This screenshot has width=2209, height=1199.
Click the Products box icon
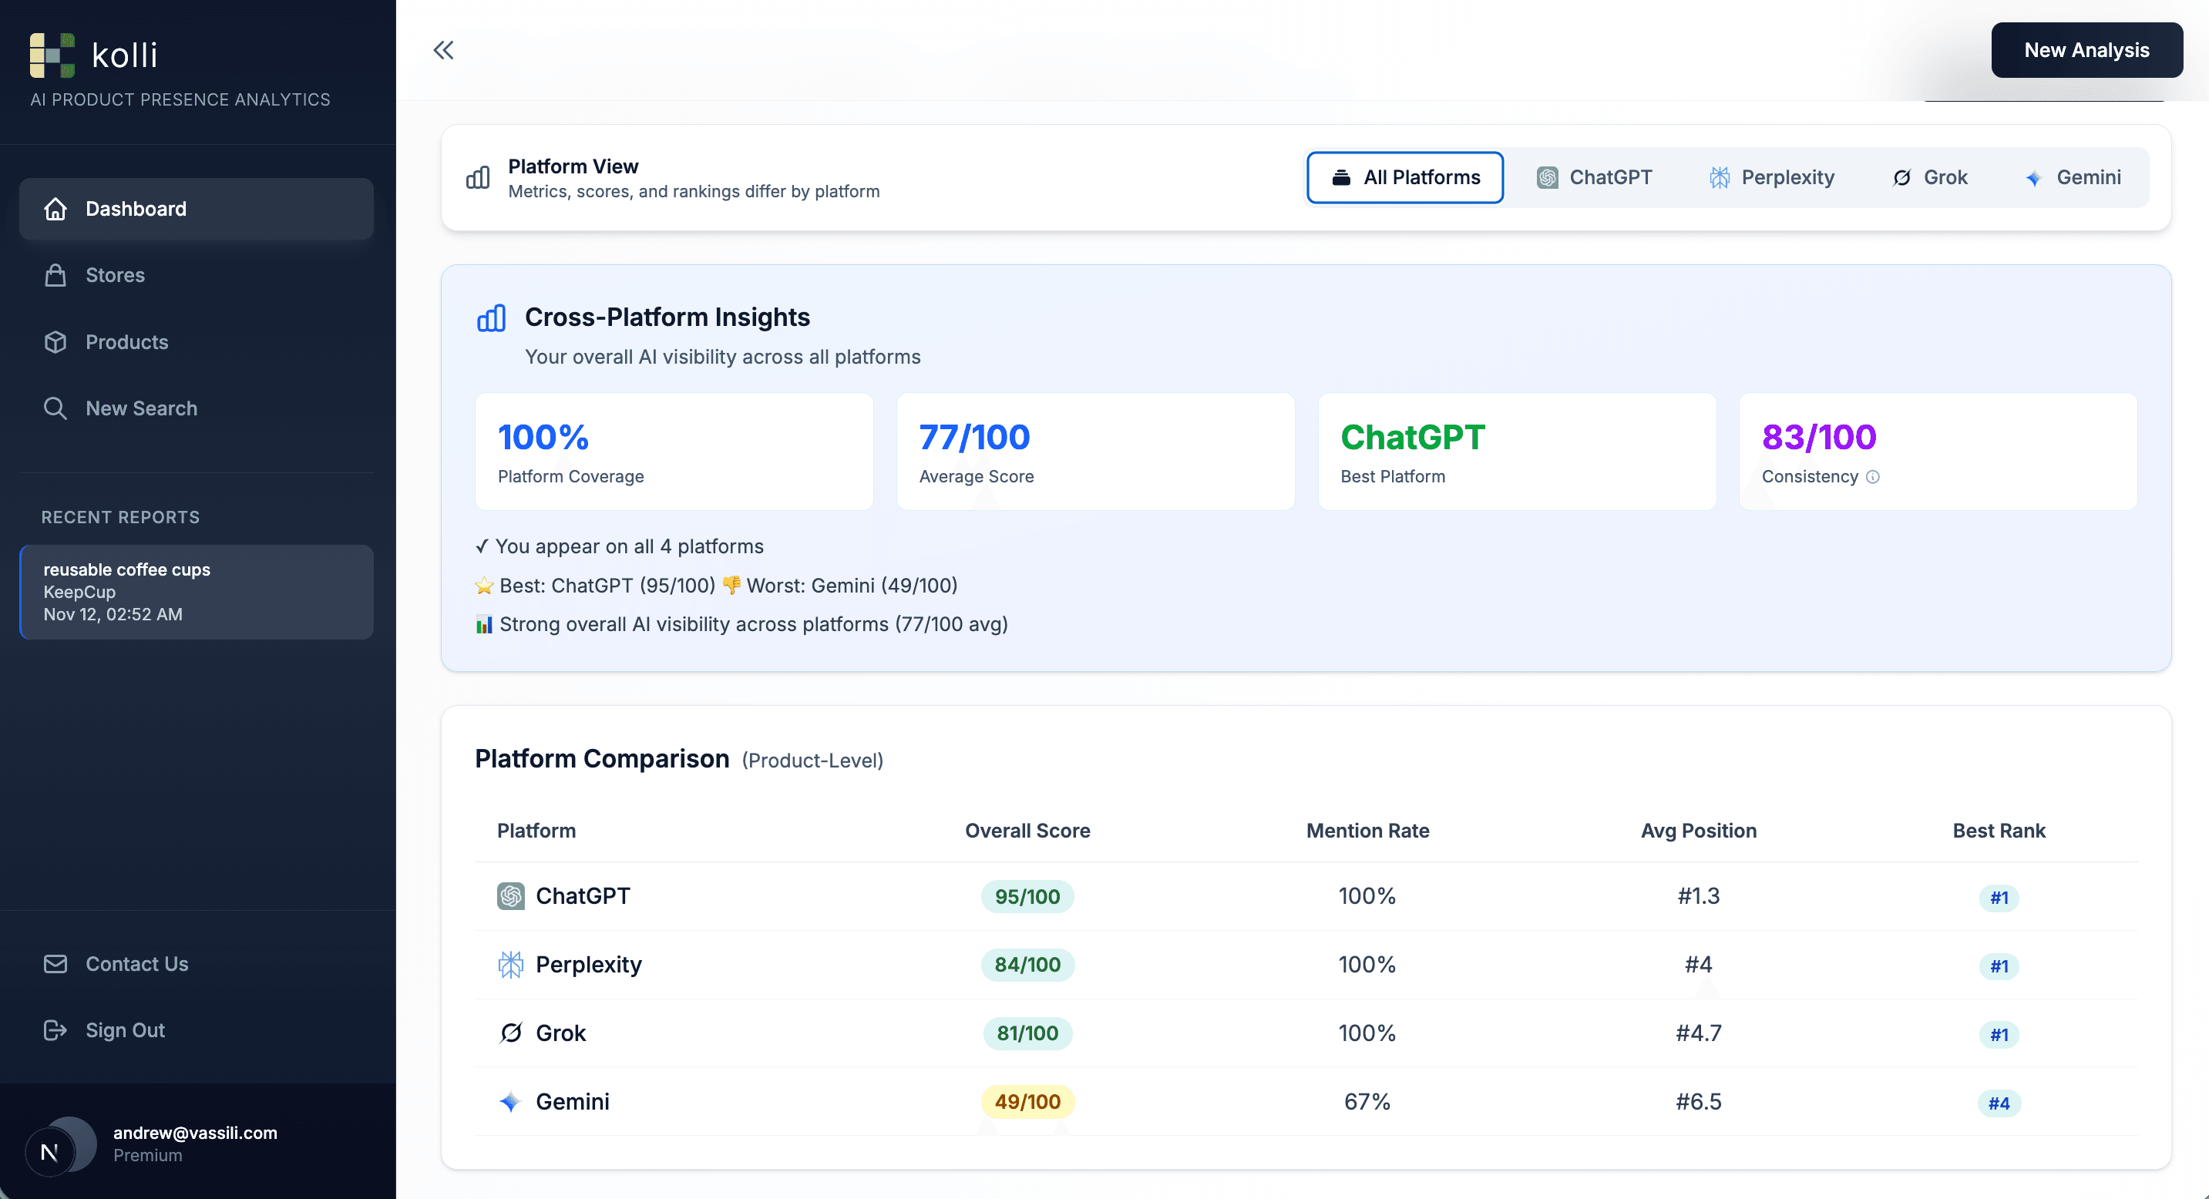tap(55, 342)
